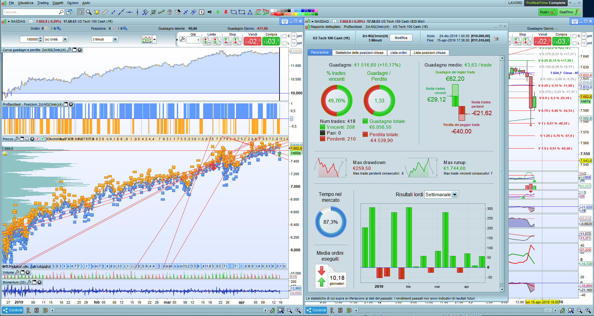Screen dimensions: 594x316
Task: Click the Push+ button in top bar
Action: click(x=547, y=12)
